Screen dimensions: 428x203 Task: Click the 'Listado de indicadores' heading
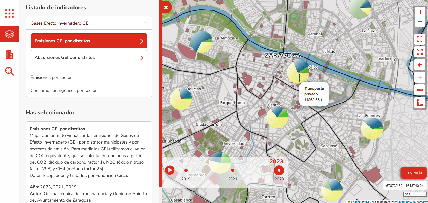pos(56,8)
